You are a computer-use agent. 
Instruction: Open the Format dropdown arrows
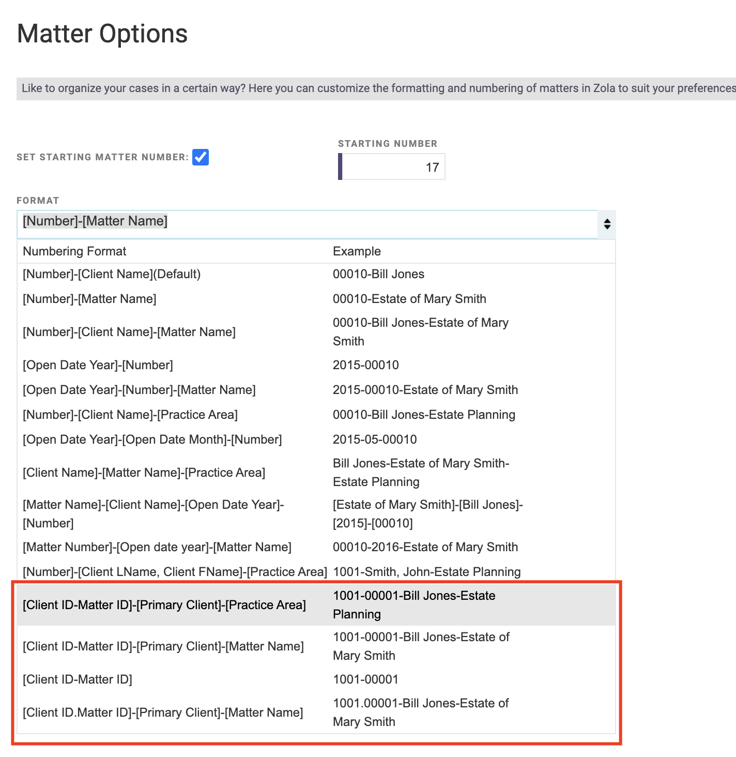click(607, 224)
